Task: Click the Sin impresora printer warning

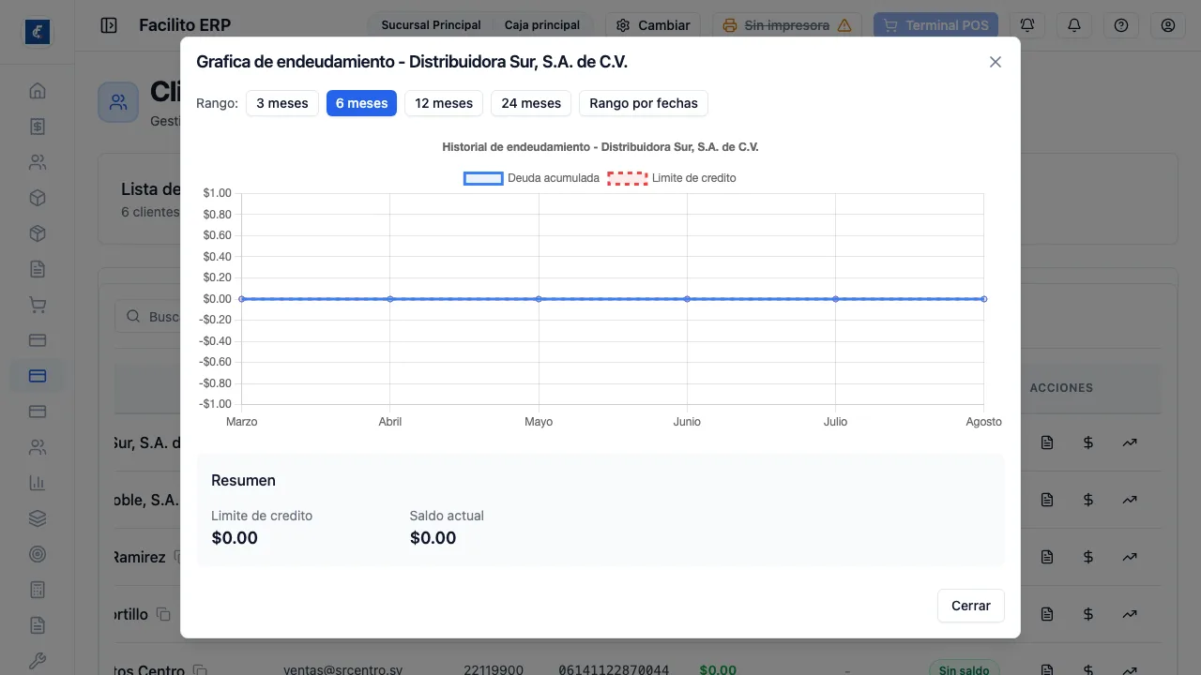Action: [x=788, y=25]
